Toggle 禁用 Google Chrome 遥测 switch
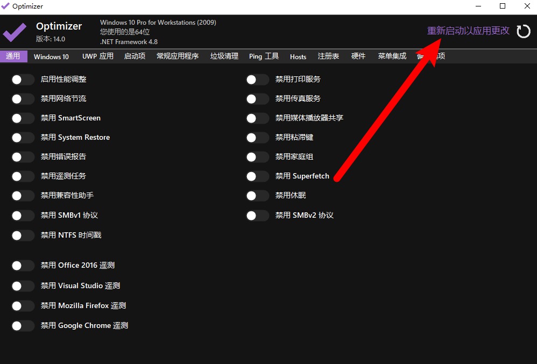The height and width of the screenshot is (364, 537). tap(23, 326)
